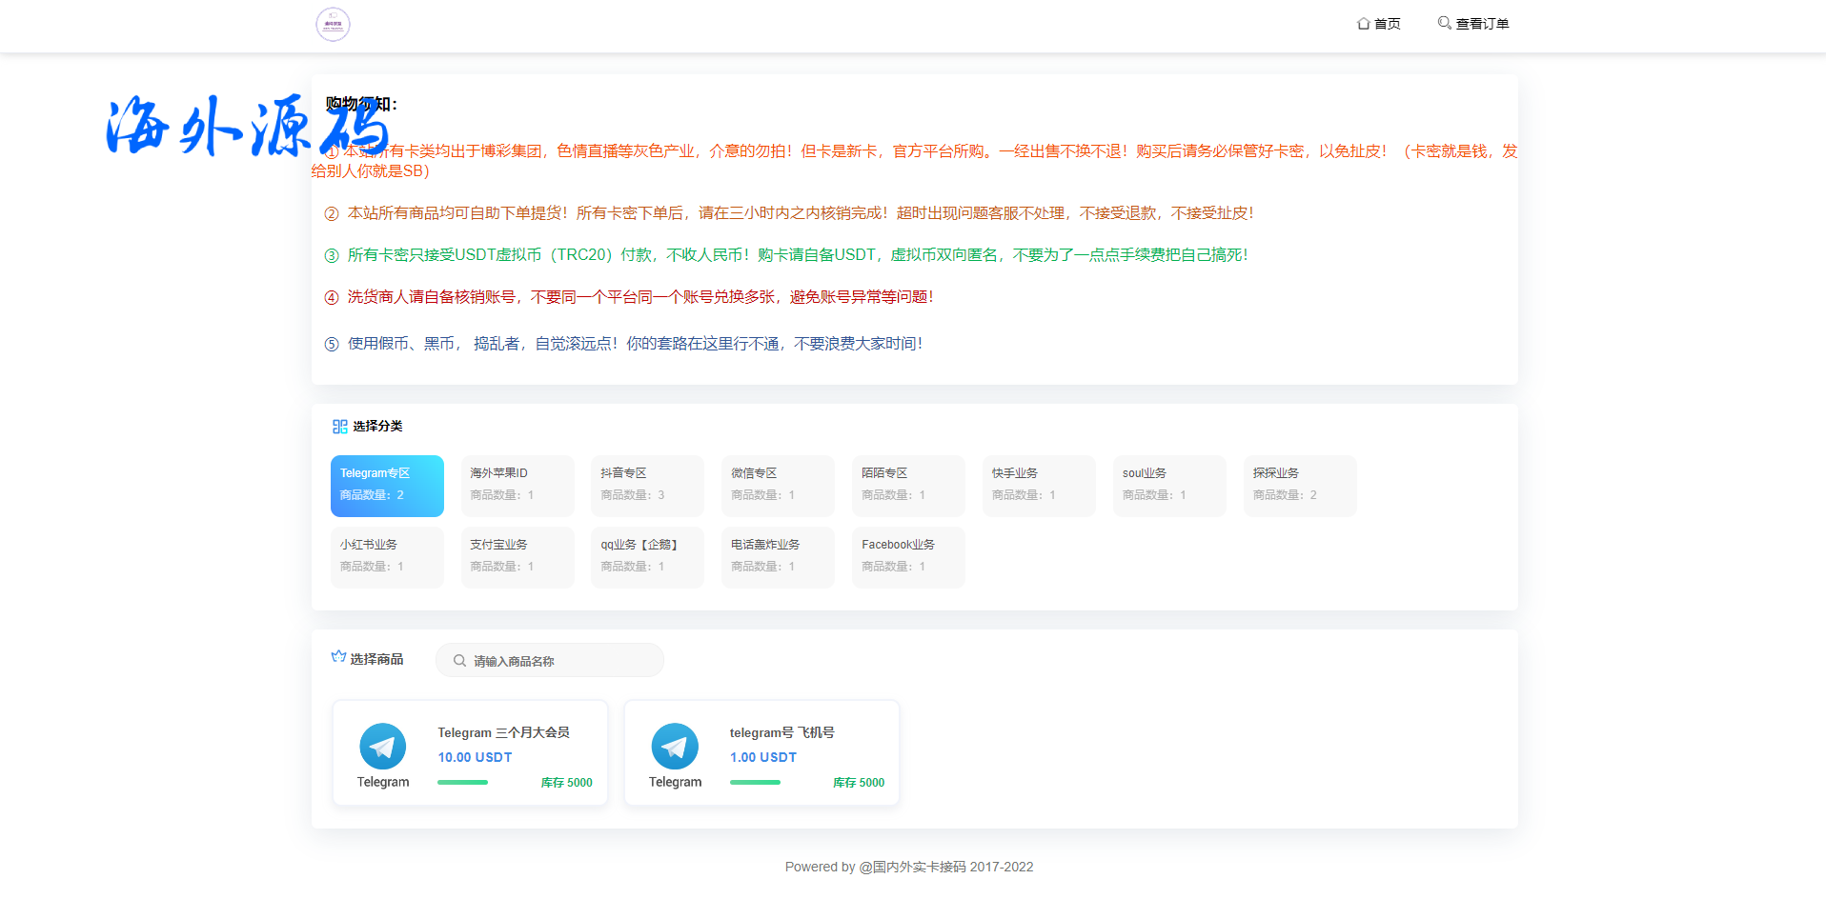Open 查看订单 in top navigation

[1482, 24]
